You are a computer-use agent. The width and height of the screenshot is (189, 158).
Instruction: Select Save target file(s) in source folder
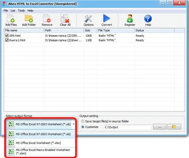pyautogui.click(x=83, y=121)
